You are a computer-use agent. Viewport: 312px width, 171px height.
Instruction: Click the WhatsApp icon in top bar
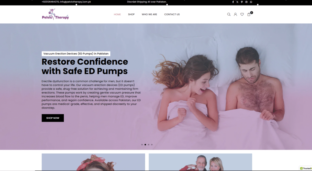pyautogui.click(x=251, y=2)
